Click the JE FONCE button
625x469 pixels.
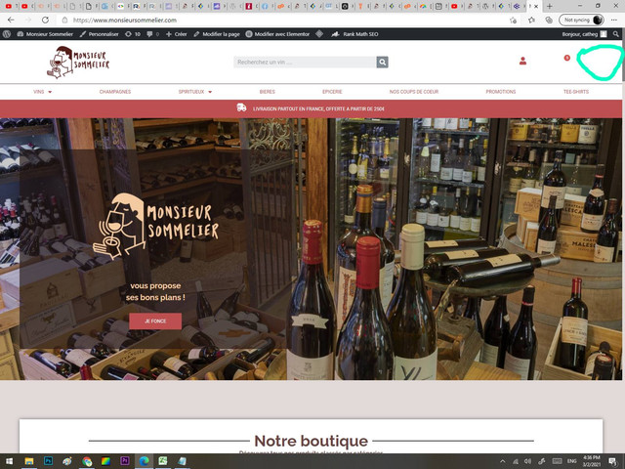(155, 321)
